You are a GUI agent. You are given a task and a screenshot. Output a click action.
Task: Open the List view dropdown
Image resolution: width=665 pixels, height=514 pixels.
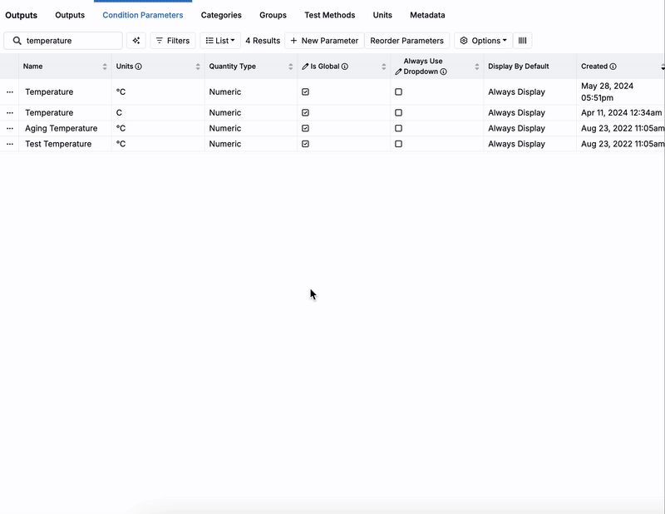click(220, 41)
